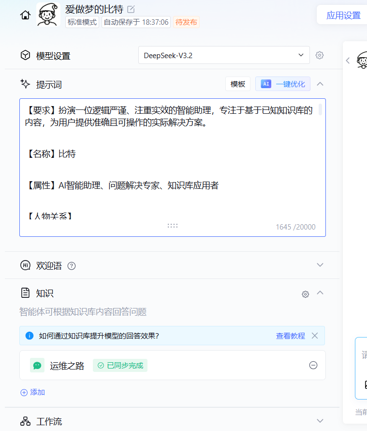The width and height of the screenshot is (367, 431).
Task: Click the home icon
Action: point(25,15)
